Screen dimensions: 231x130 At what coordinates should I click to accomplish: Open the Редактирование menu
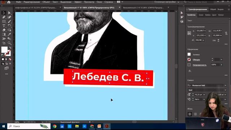pos(32,2)
